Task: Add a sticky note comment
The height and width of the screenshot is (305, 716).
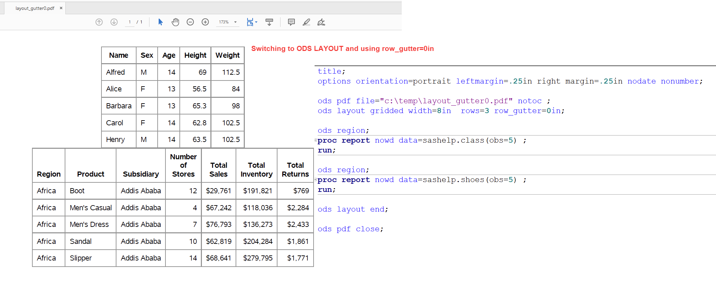Action: tap(291, 22)
